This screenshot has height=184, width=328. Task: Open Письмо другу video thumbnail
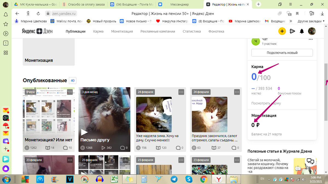[x=104, y=119]
